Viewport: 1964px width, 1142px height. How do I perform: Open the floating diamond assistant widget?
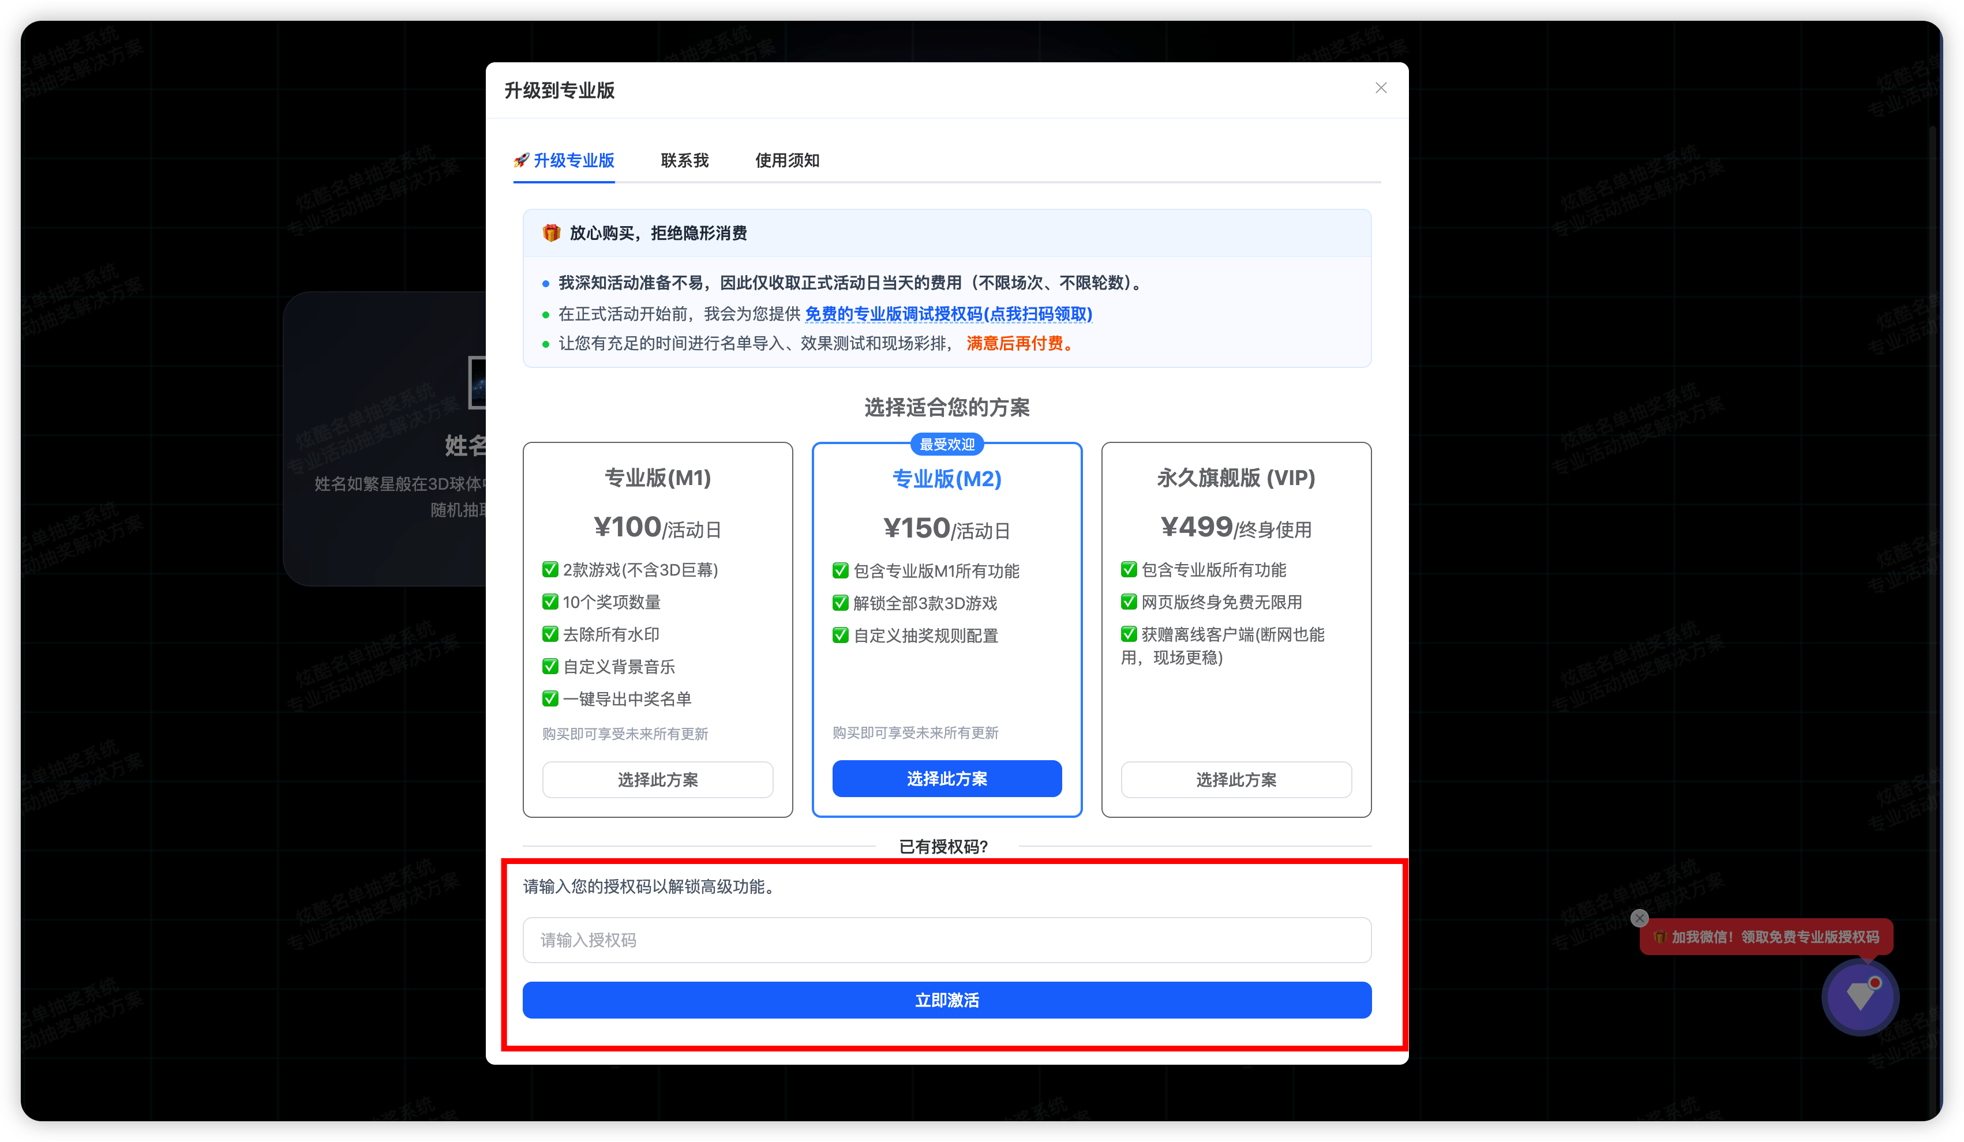pos(1860,997)
